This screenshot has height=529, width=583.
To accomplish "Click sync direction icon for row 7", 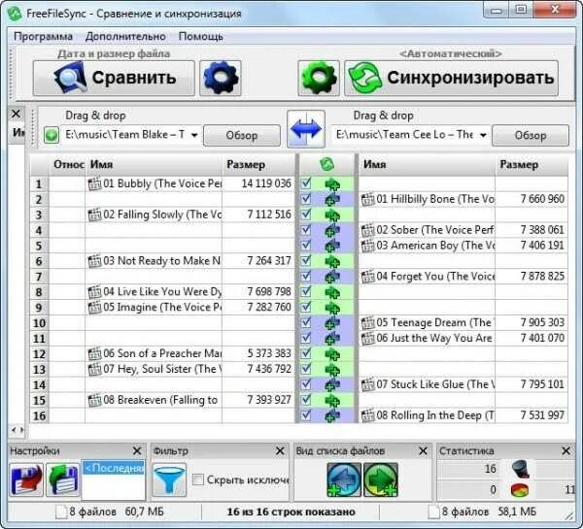I will tap(332, 277).
